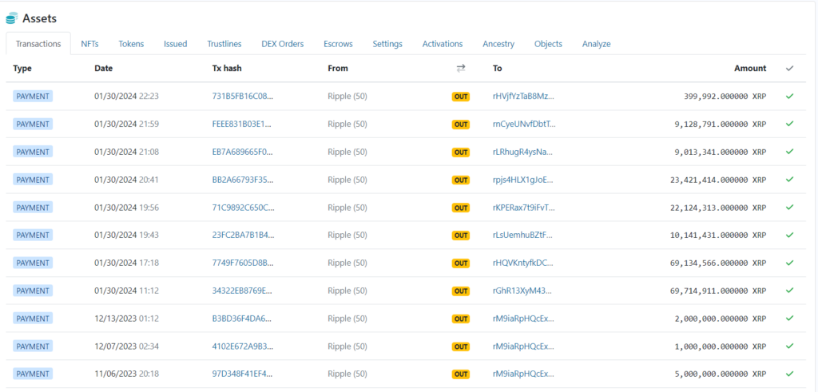Switch to the NFTs tab
This screenshot has height=392, width=818.
pyautogui.click(x=89, y=44)
